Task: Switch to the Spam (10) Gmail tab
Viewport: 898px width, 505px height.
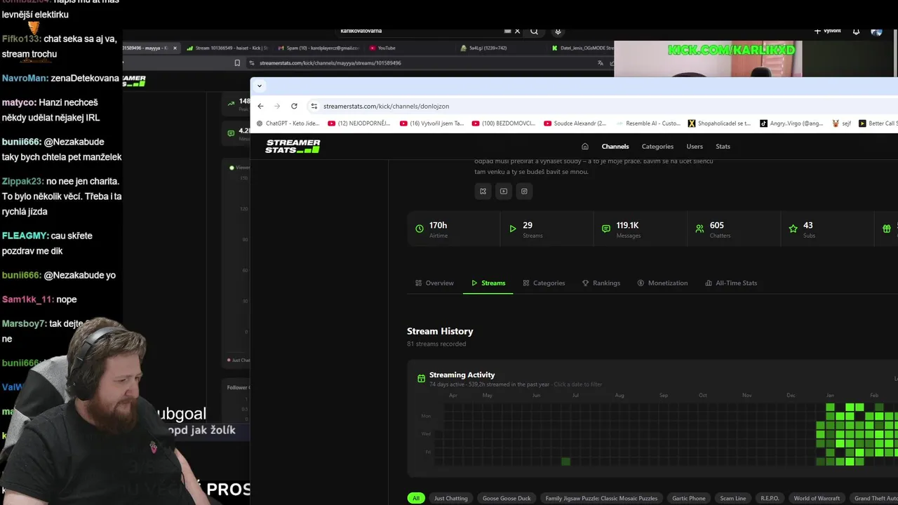Action: point(317,48)
